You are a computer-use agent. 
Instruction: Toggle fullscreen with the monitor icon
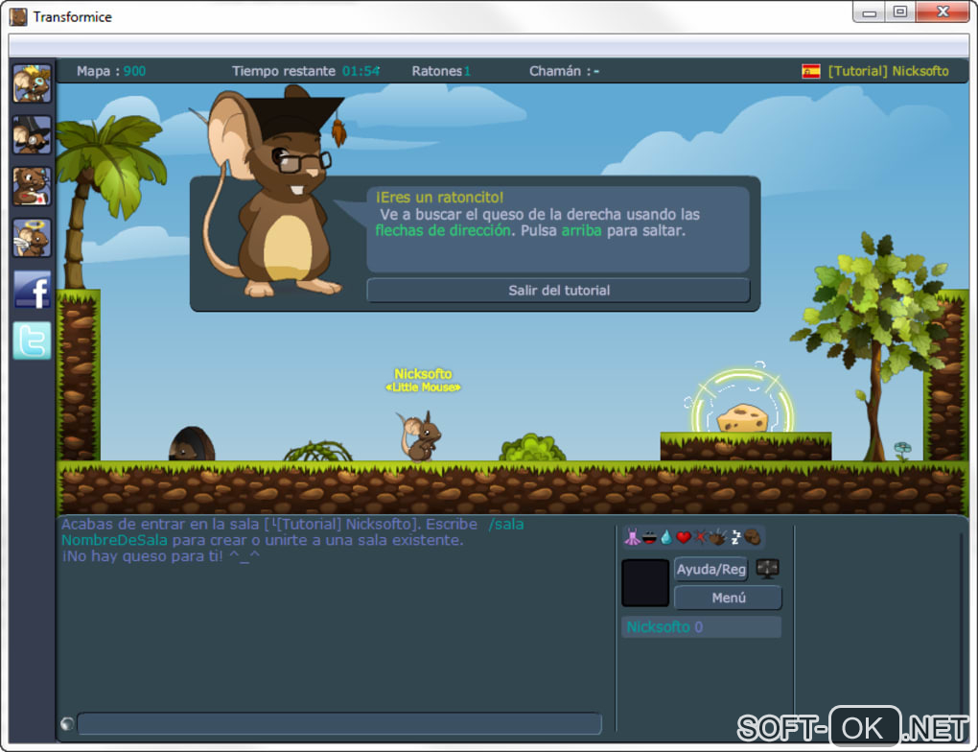(x=767, y=569)
